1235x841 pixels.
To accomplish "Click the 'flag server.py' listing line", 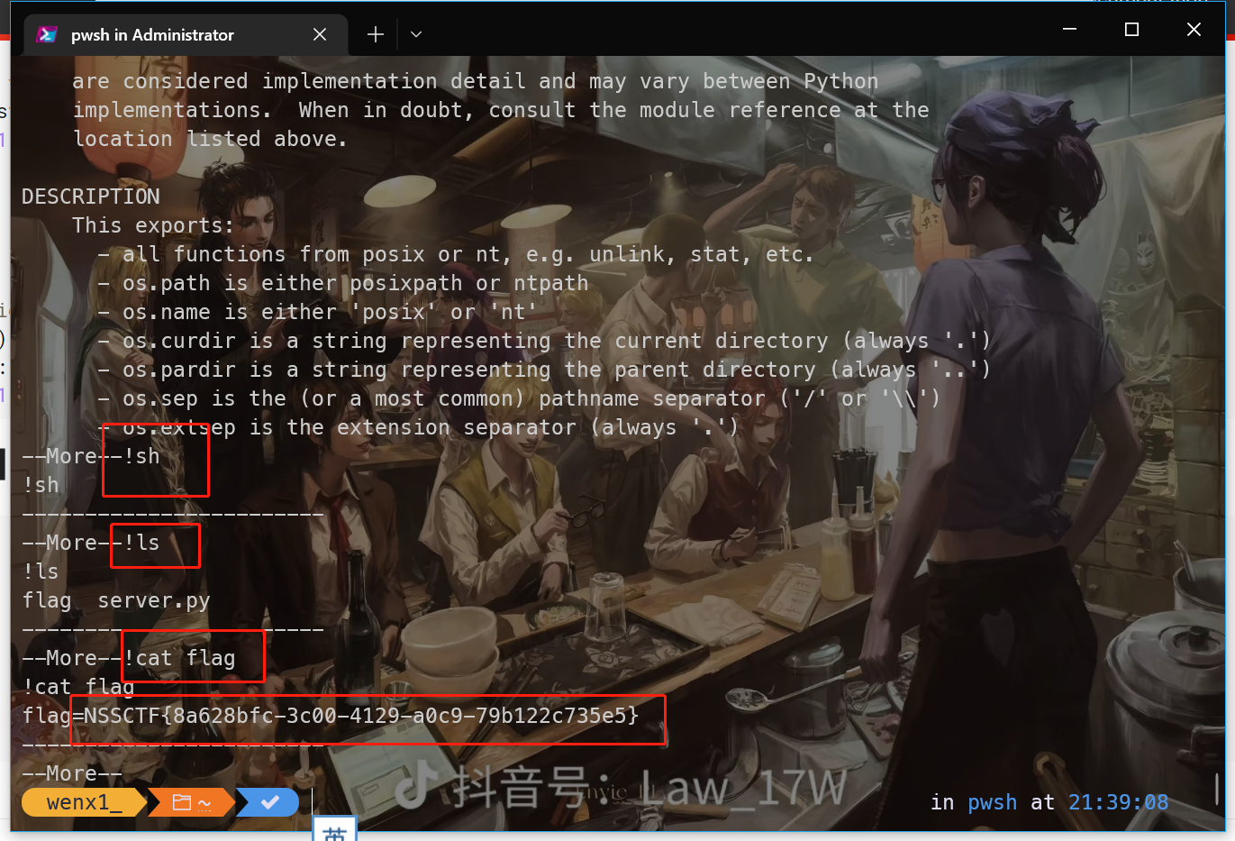I will 116,600.
